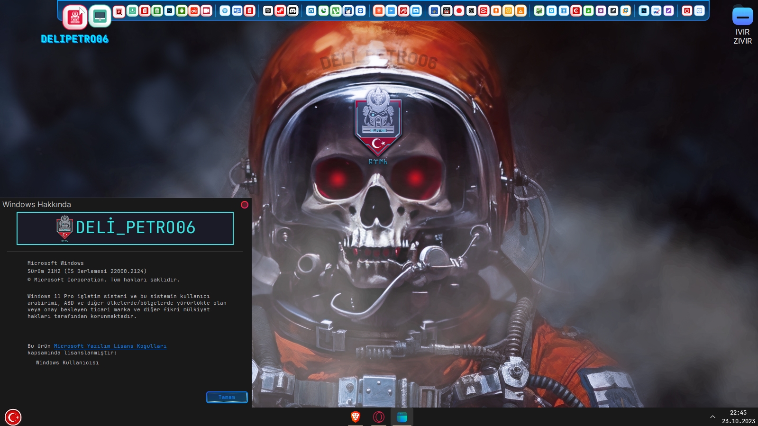The height and width of the screenshot is (426, 758).
Task: Launch the green frog dock icon
Action: [539, 10]
